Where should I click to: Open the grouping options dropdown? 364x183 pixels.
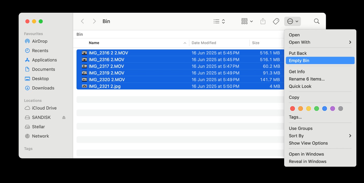tap(247, 21)
